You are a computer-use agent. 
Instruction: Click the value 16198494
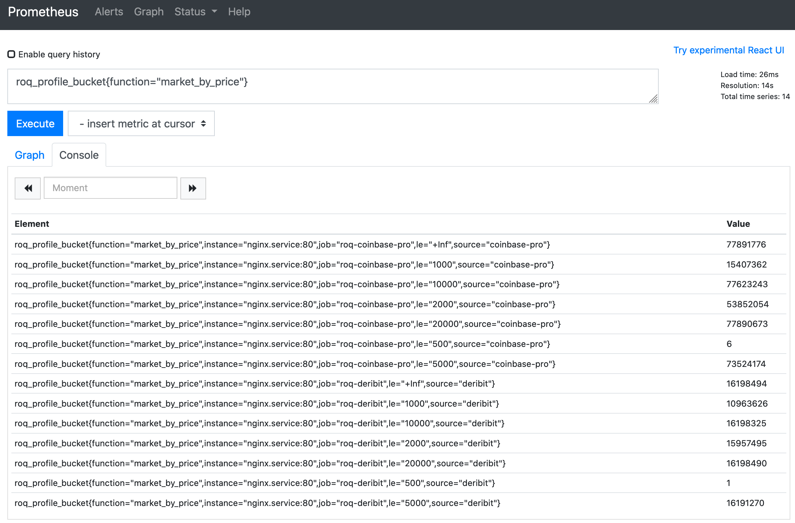coord(747,384)
